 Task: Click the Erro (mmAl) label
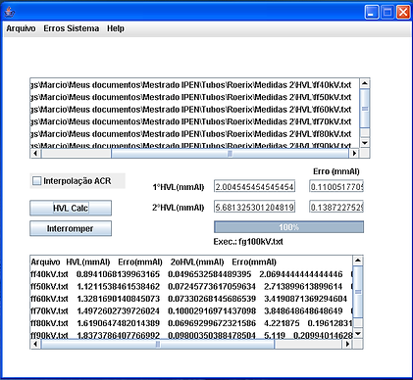tap(336, 171)
